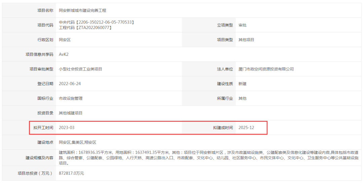
Task: Select 同安区,集美区,翔安区 location value
Action: tap(77, 142)
